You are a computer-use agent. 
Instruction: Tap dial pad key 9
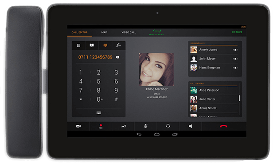(x=116, y=91)
